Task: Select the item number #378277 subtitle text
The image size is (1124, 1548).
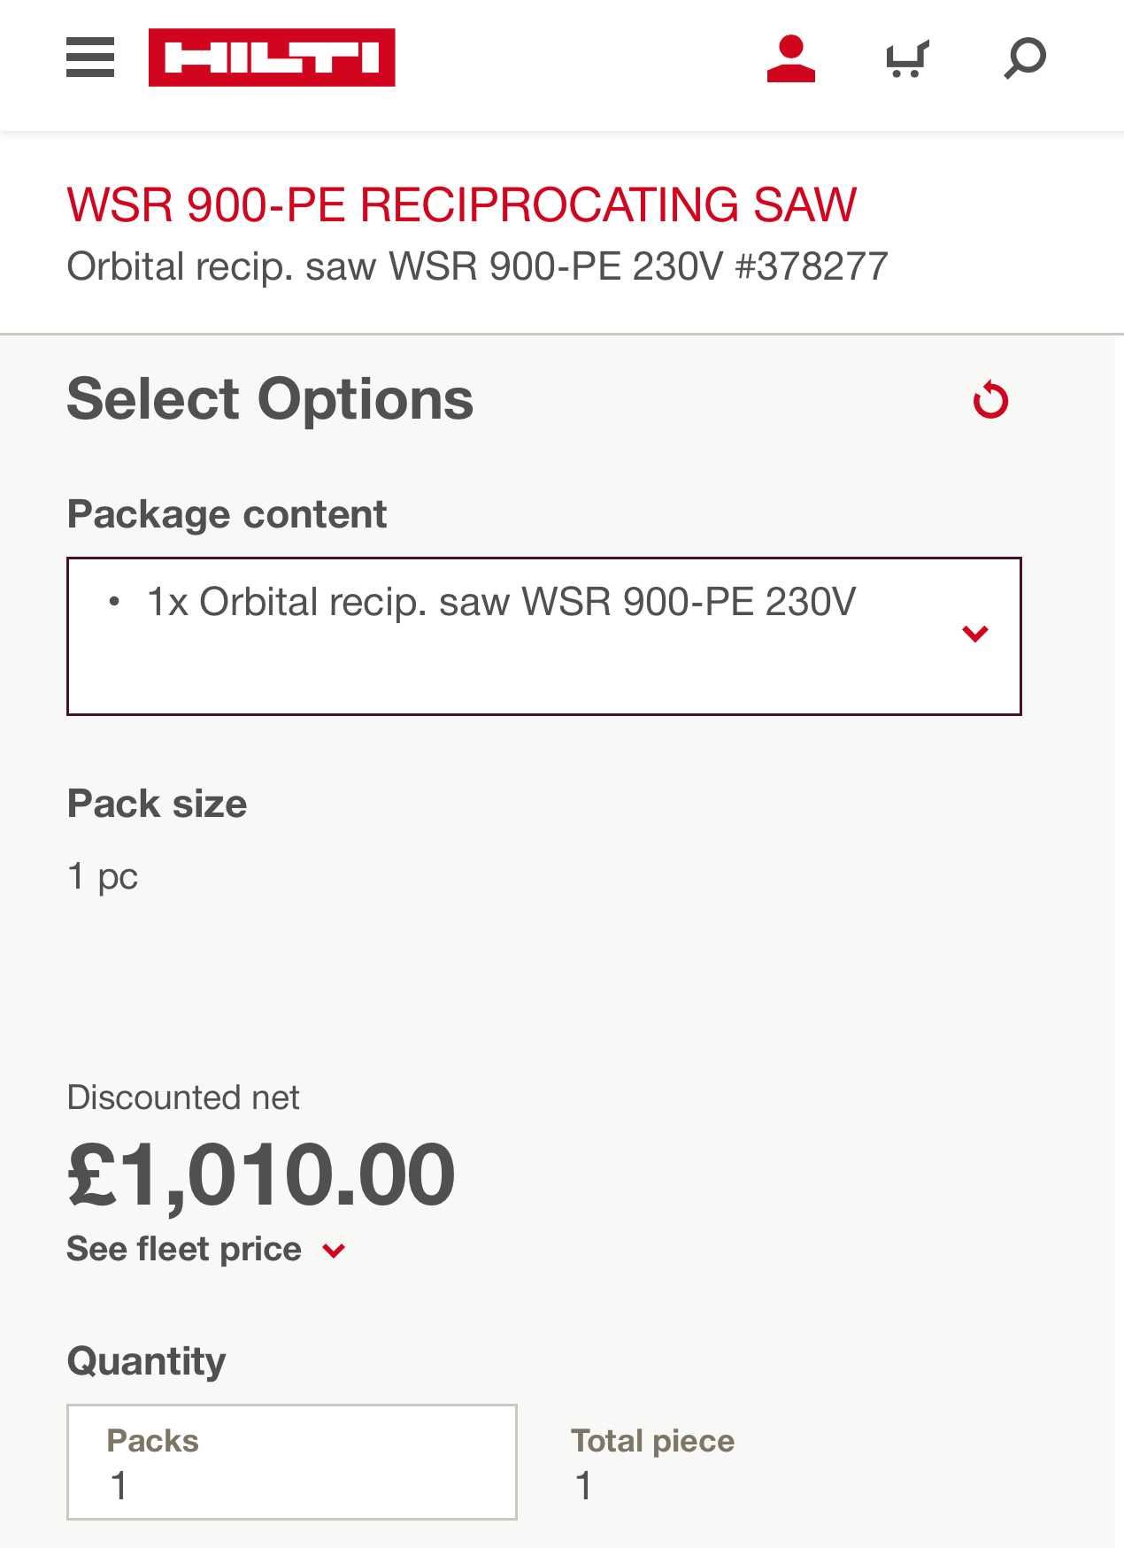Action: tap(812, 266)
